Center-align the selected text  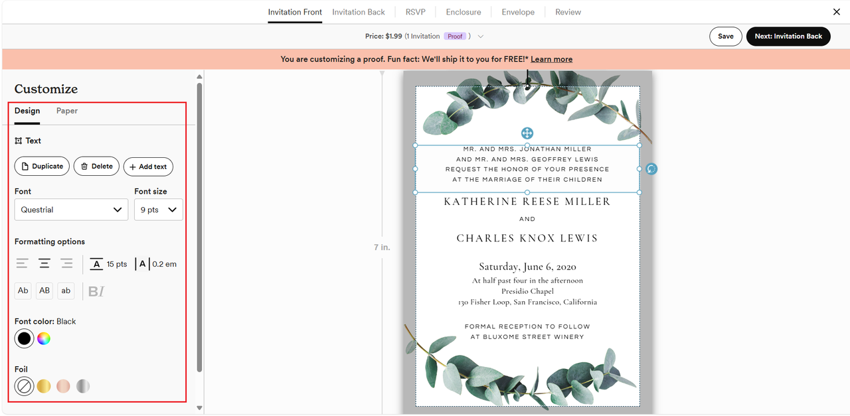coord(44,264)
